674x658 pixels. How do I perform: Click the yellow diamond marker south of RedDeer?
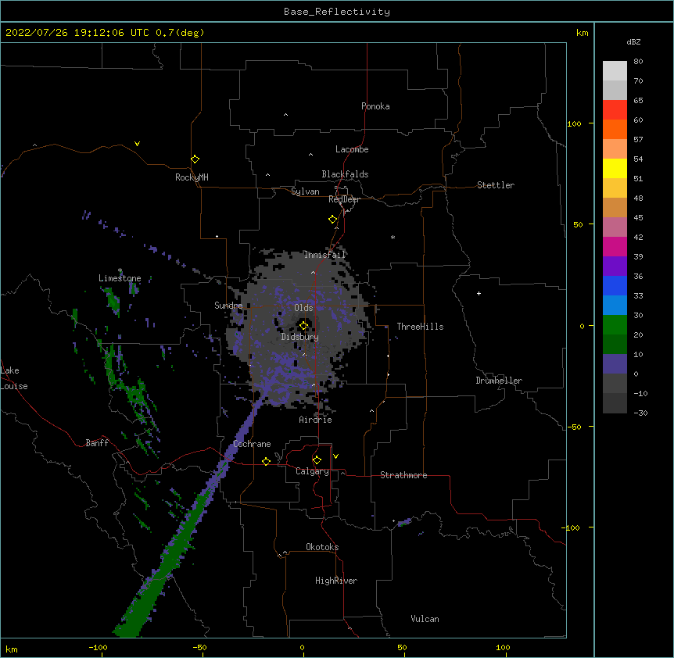(x=333, y=220)
